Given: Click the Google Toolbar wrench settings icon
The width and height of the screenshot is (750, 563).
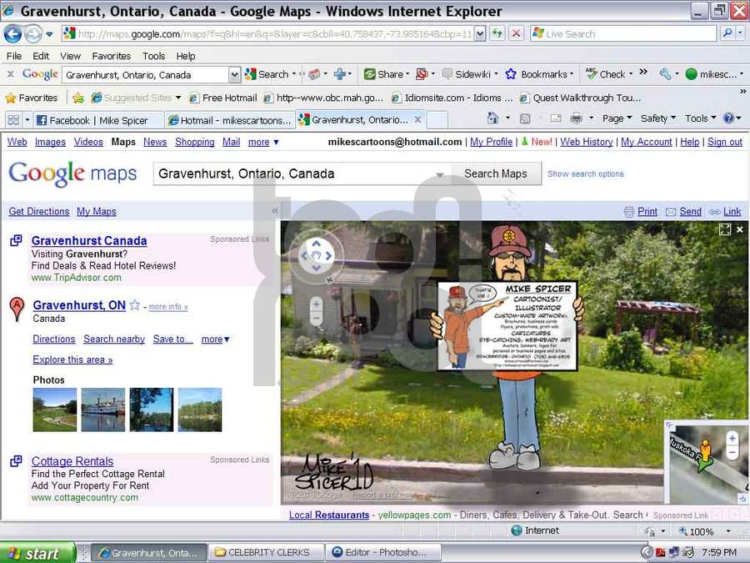Looking at the screenshot, I should point(665,74).
